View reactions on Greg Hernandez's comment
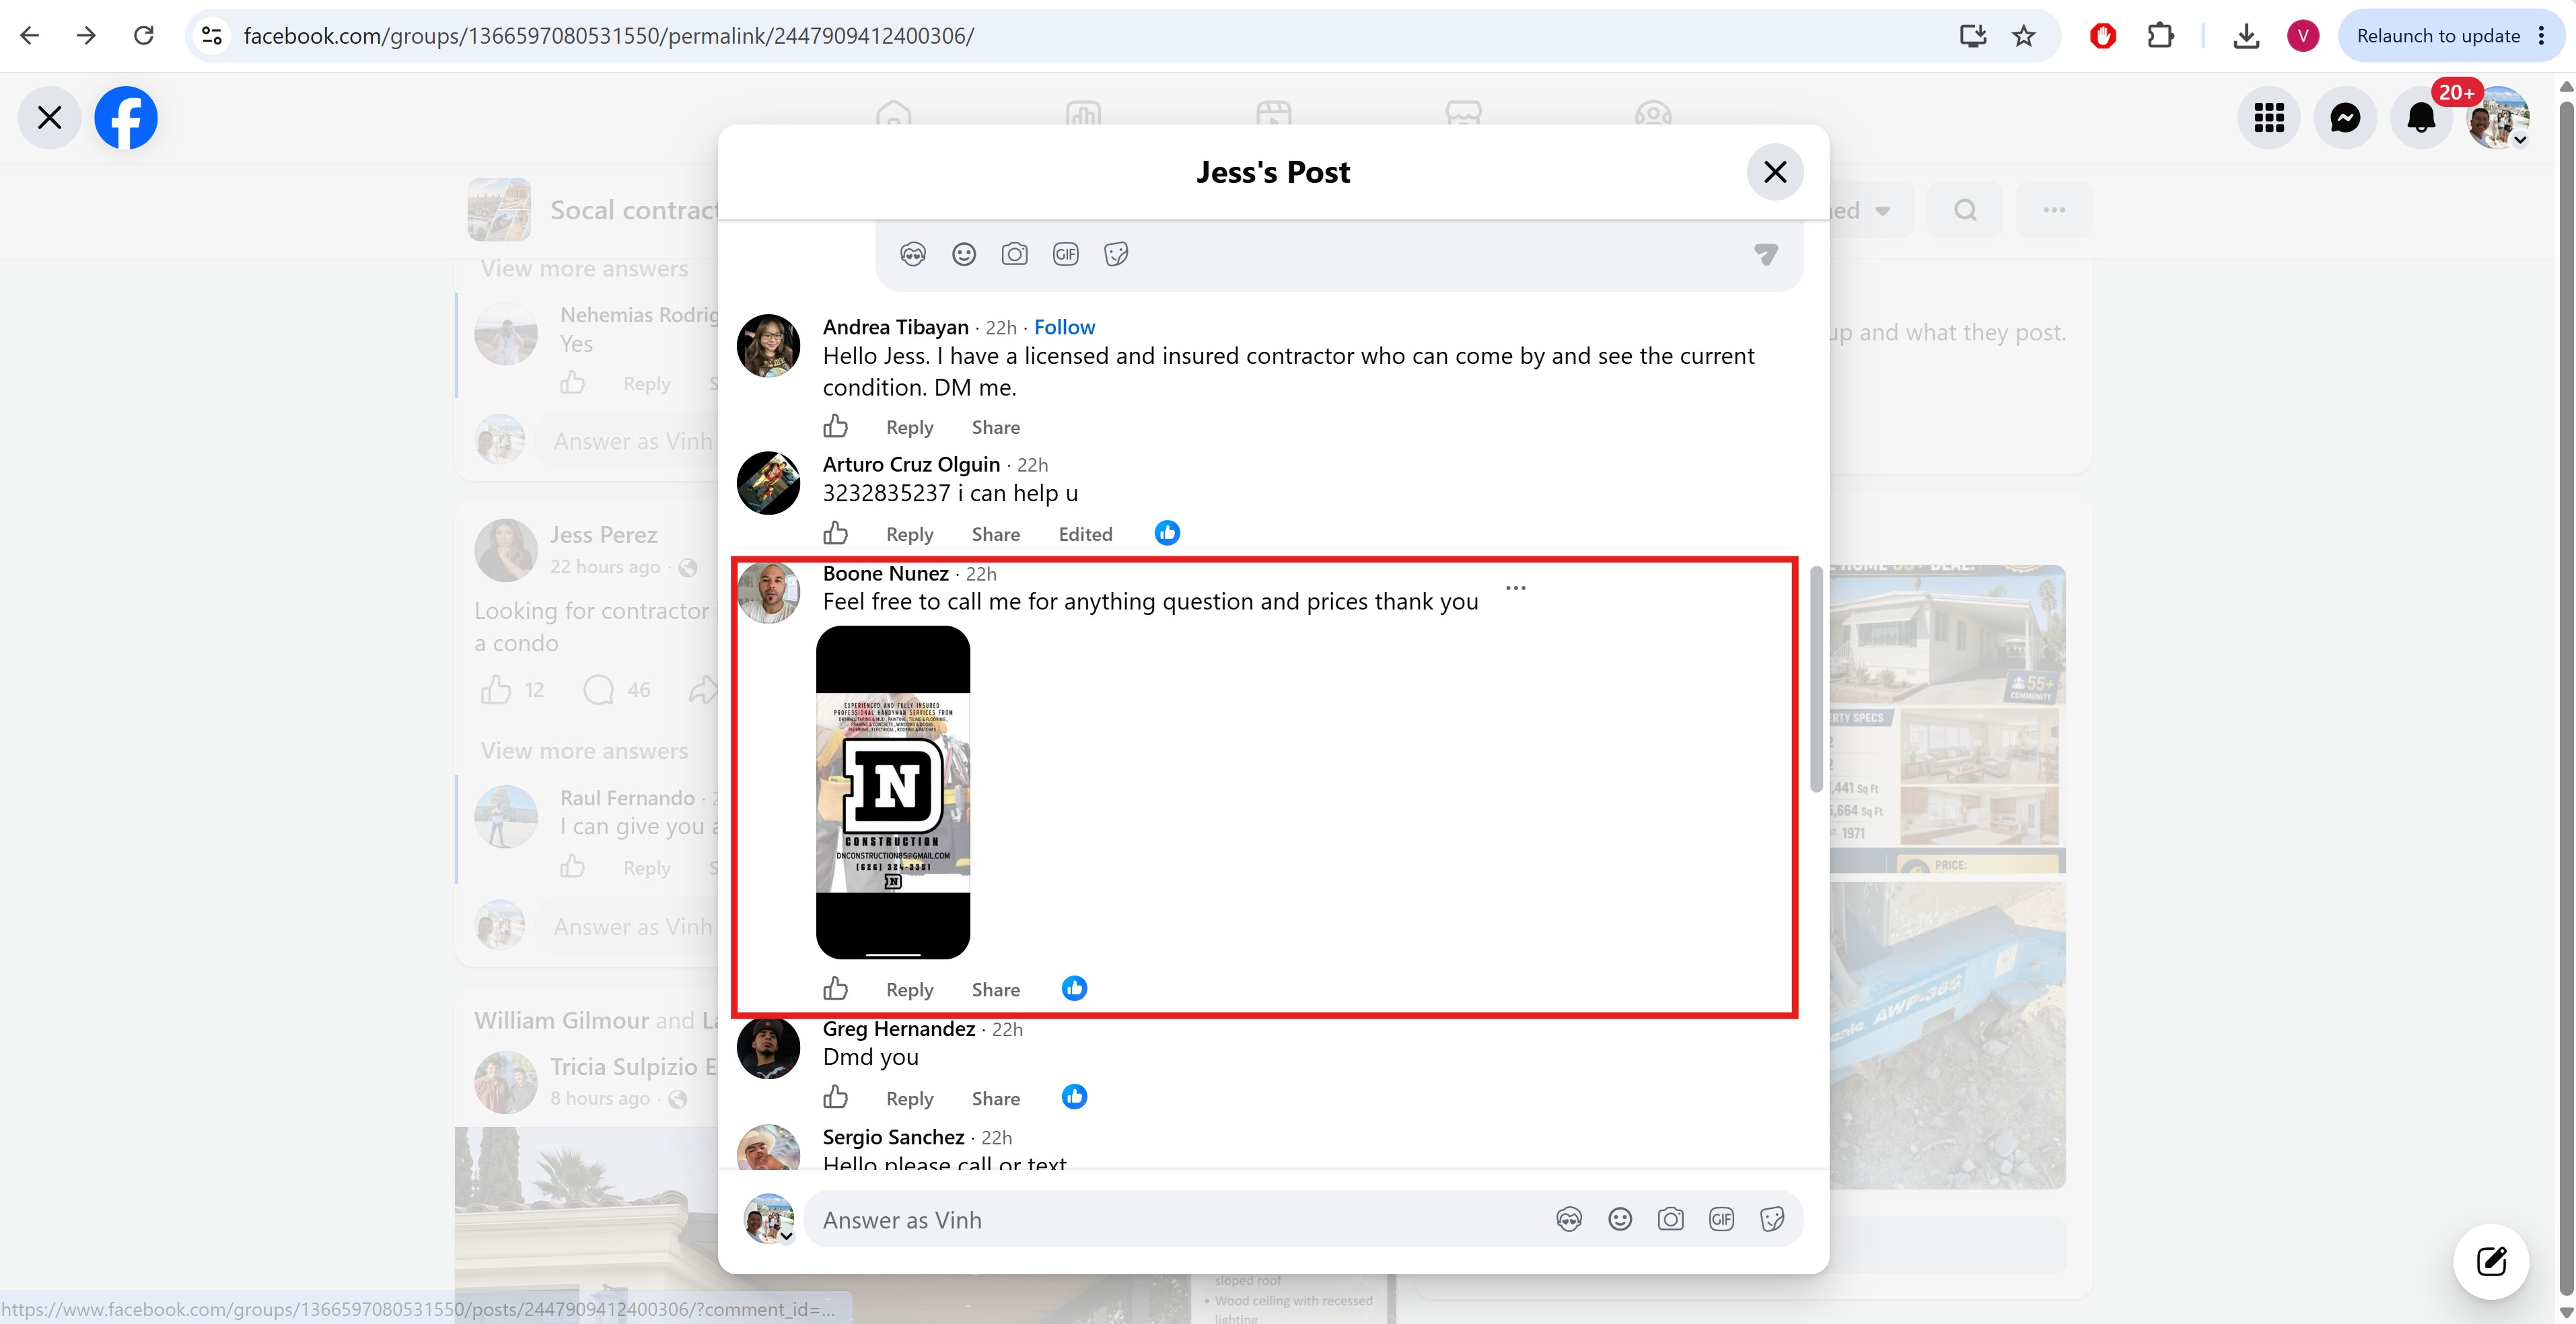 1075,1097
